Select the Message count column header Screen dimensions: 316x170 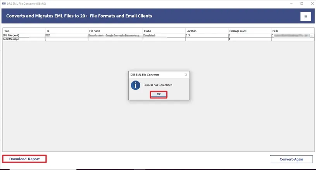coord(250,31)
